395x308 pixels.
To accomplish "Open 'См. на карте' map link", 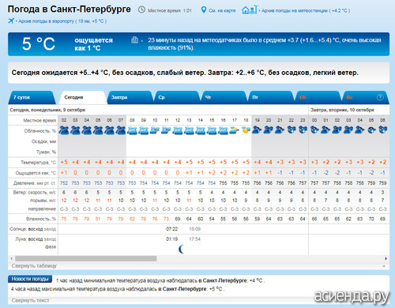I will [222, 10].
